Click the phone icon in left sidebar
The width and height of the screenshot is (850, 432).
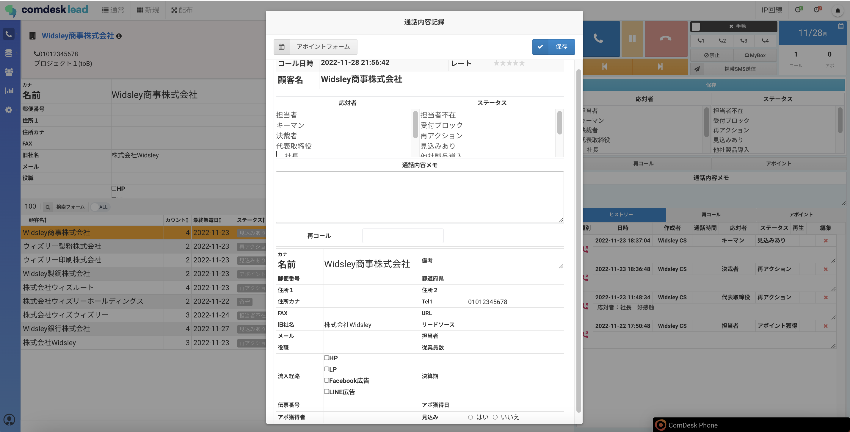9,34
